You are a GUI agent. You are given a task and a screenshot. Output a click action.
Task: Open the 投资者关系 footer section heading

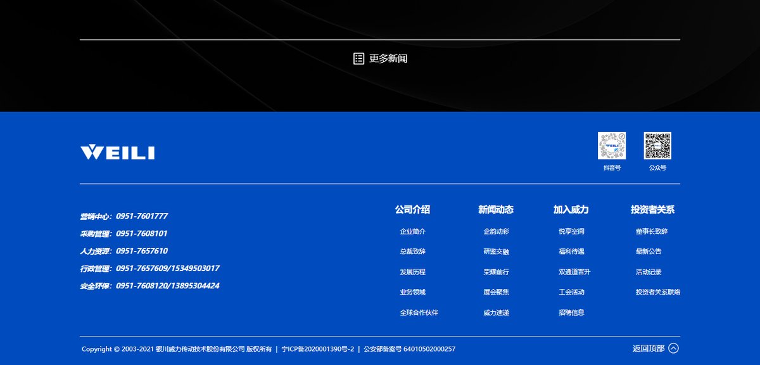tap(652, 210)
